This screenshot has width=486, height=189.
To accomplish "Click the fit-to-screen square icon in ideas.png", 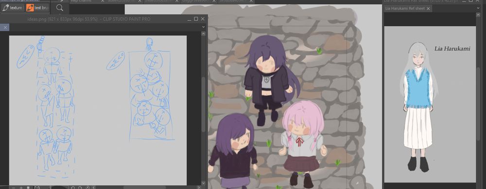I will 28,188.
